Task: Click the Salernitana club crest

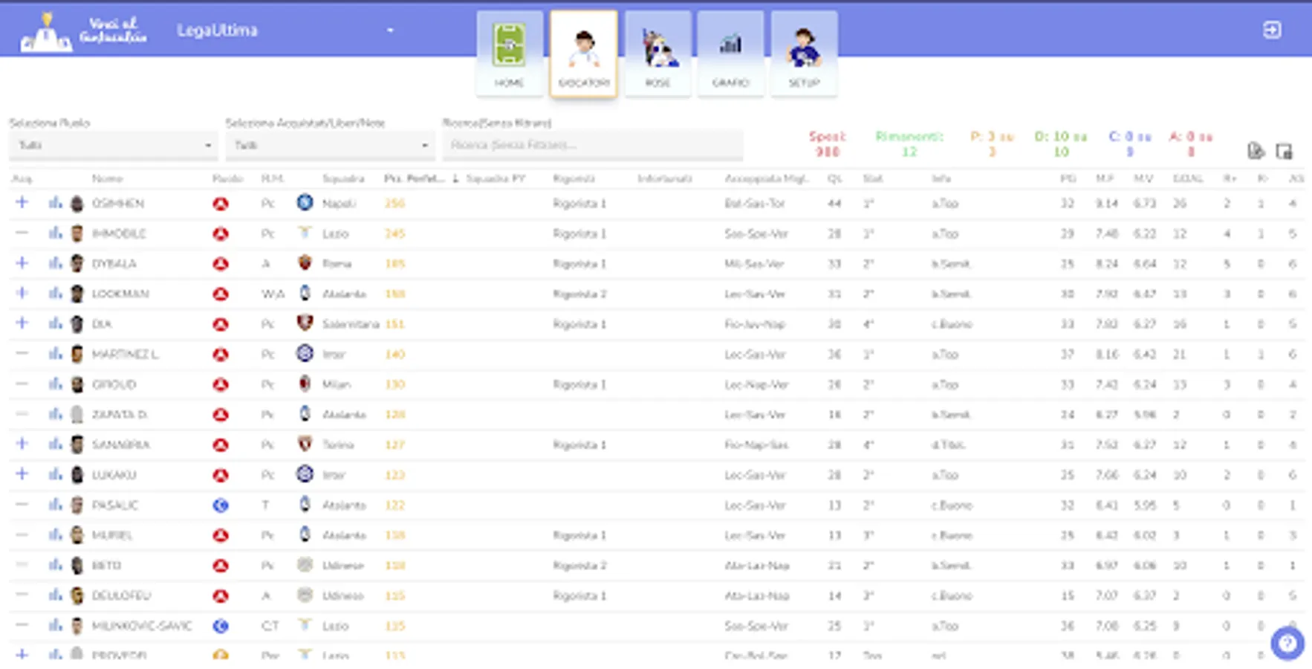Action: coord(305,323)
